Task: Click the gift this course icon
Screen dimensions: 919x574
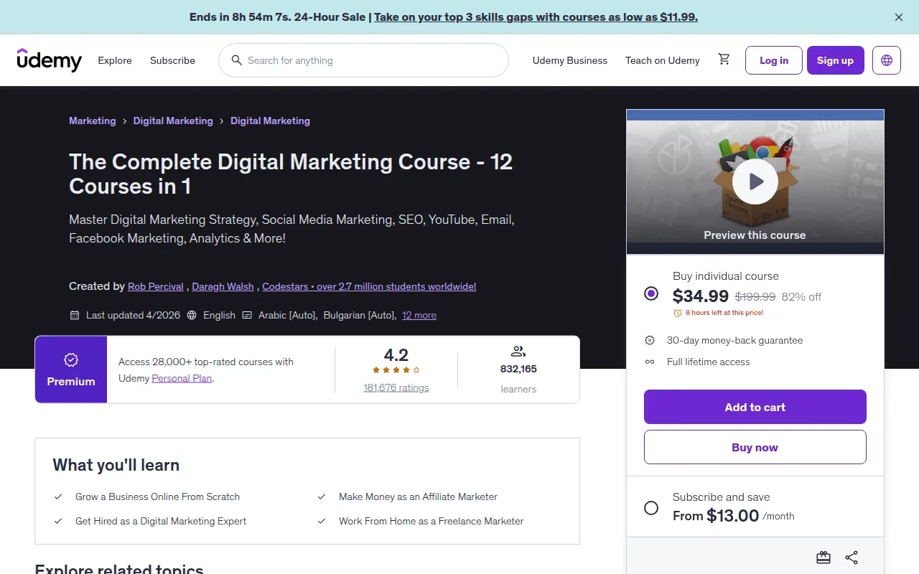Action: (x=824, y=557)
